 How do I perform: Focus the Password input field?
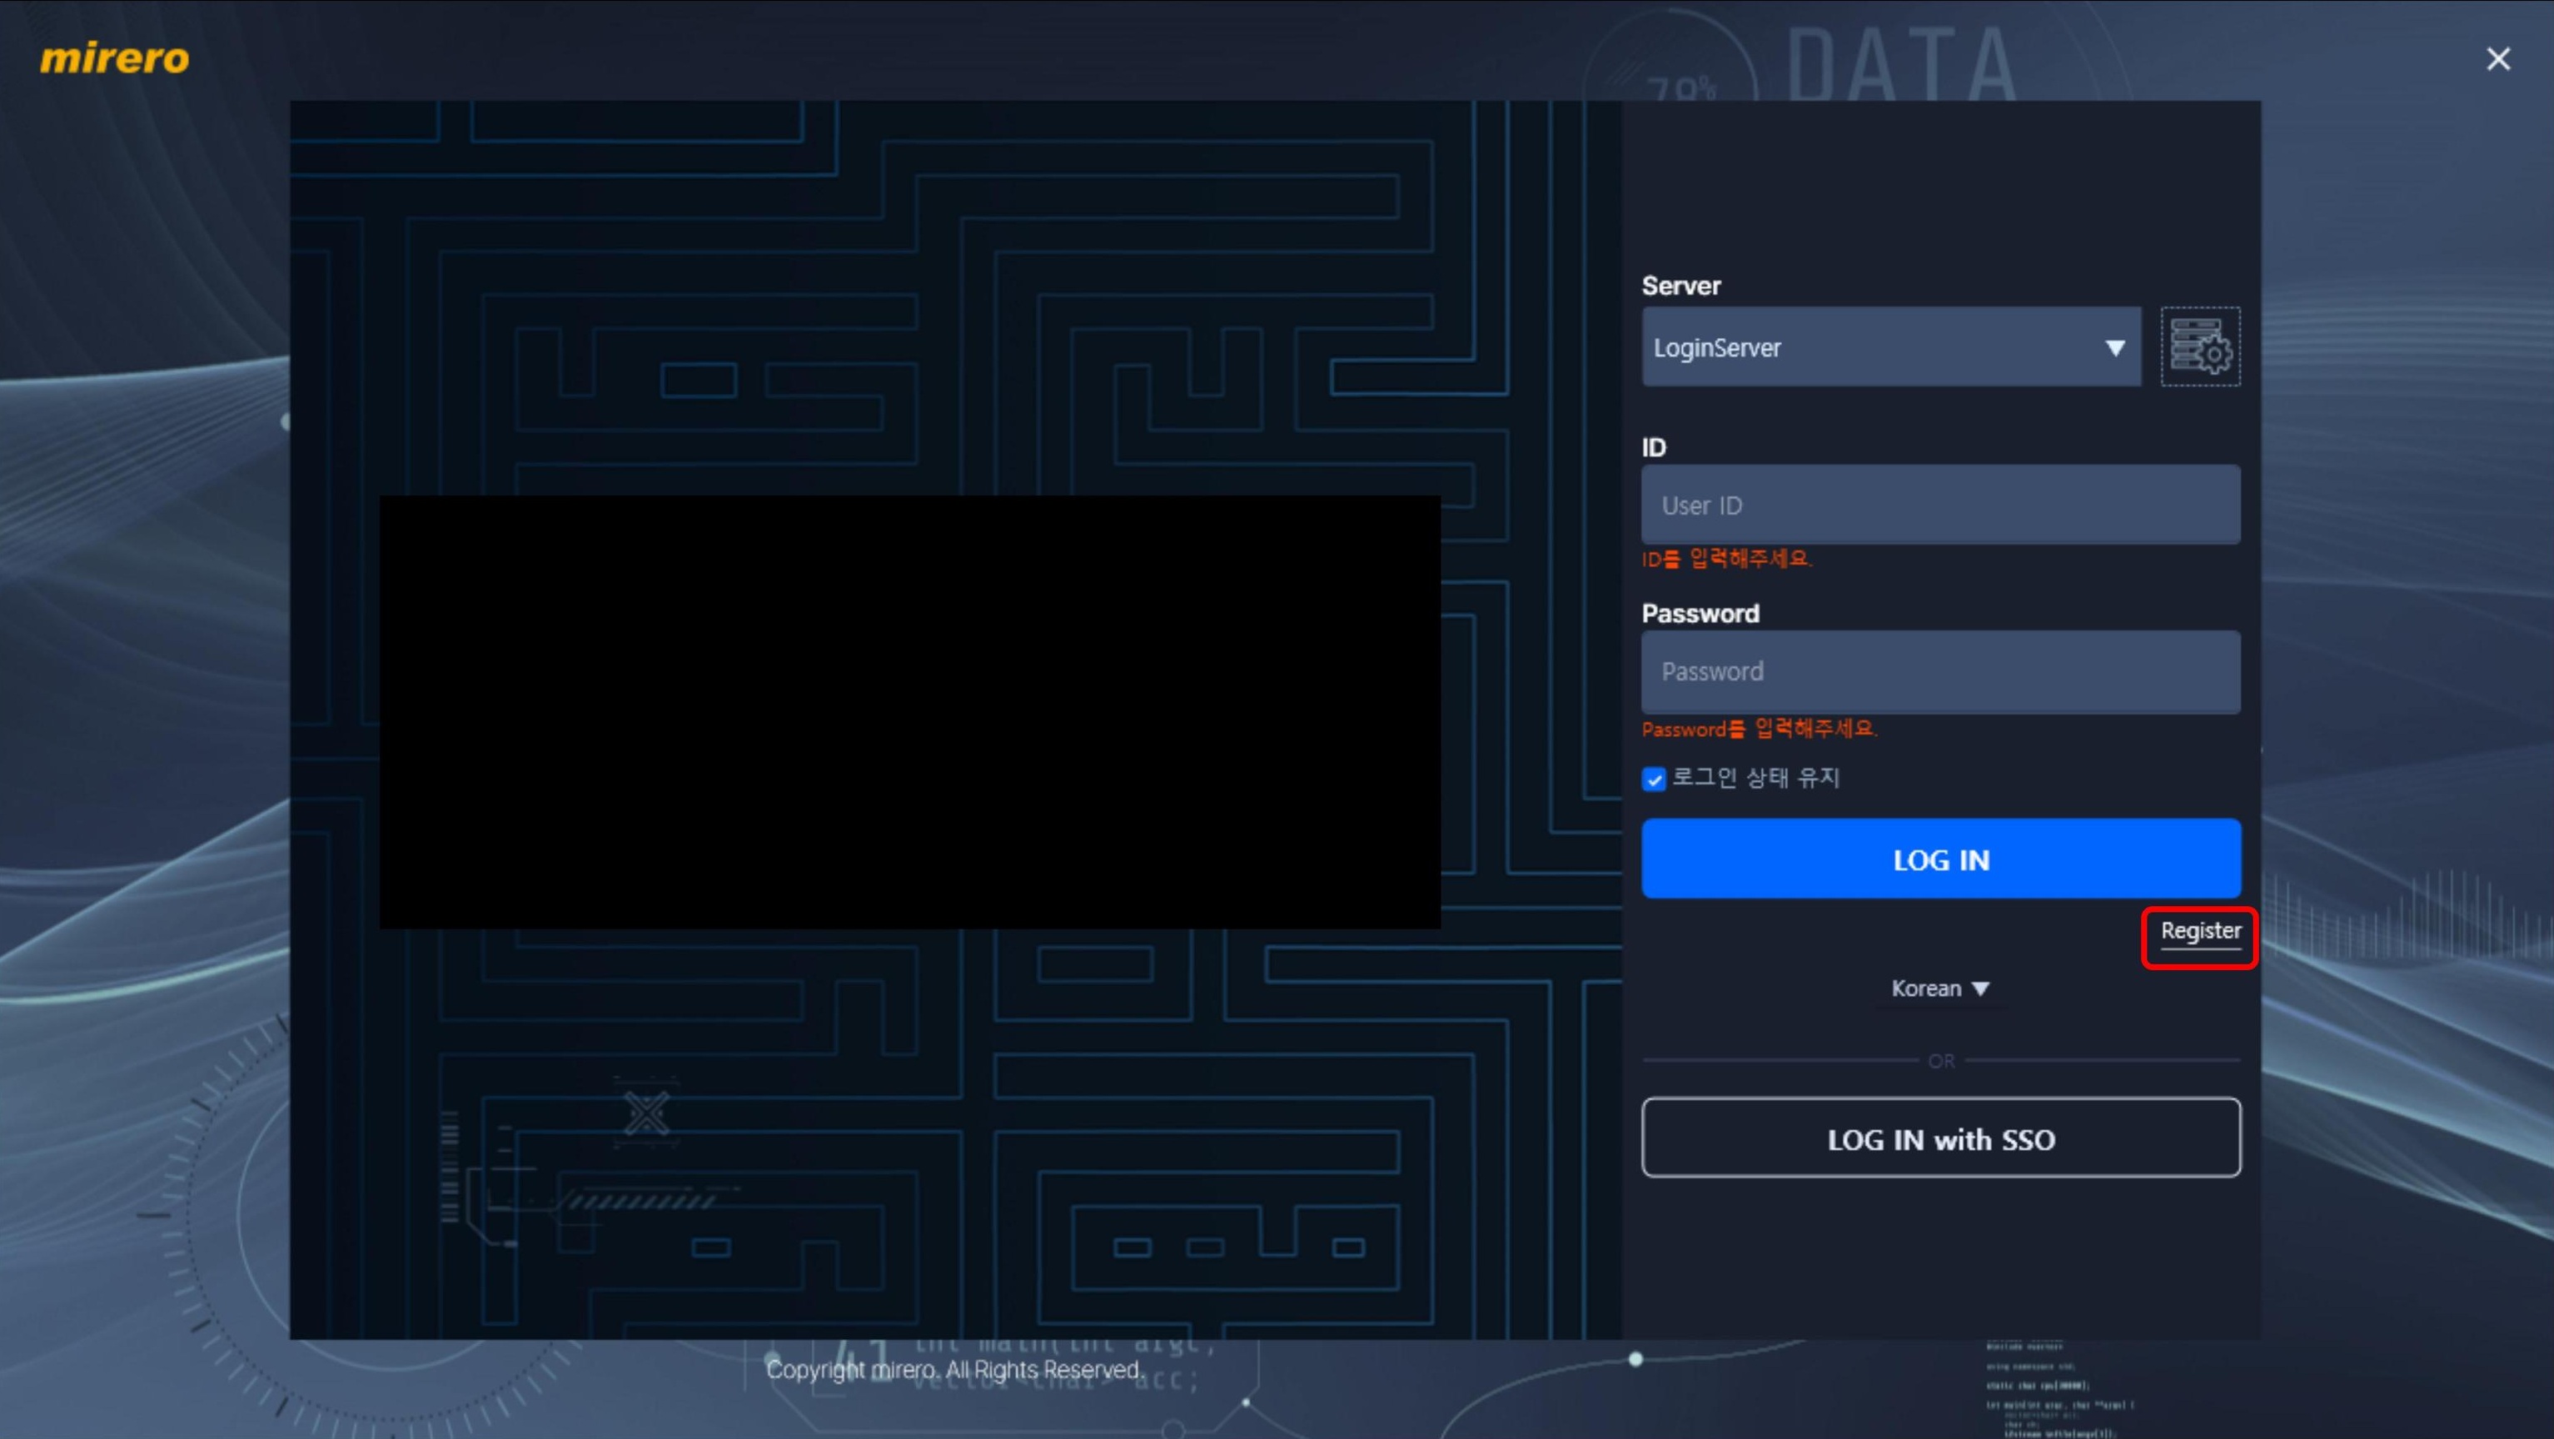(x=1940, y=672)
